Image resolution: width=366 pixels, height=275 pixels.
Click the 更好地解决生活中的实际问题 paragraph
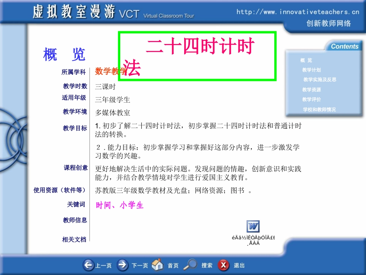(198, 173)
